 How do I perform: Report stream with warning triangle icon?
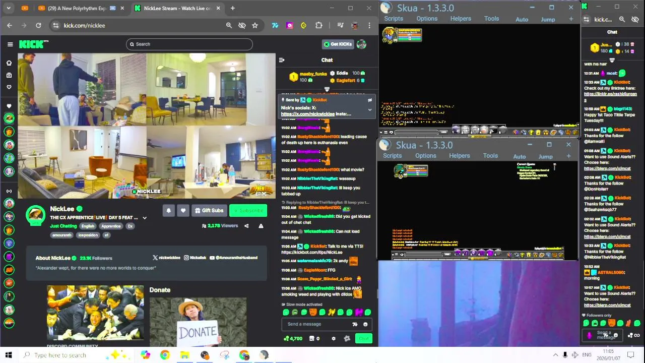point(261,226)
